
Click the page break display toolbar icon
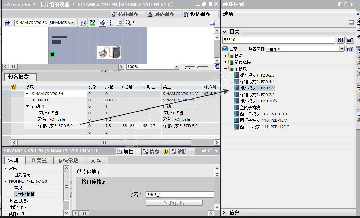point(111,23)
